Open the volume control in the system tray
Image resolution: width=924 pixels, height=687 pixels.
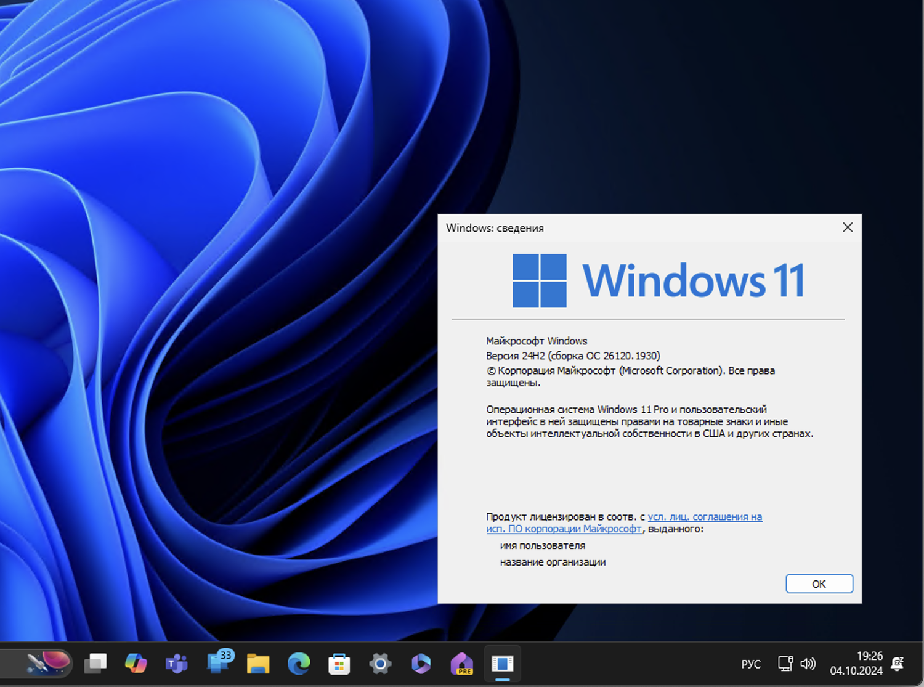coord(808,664)
